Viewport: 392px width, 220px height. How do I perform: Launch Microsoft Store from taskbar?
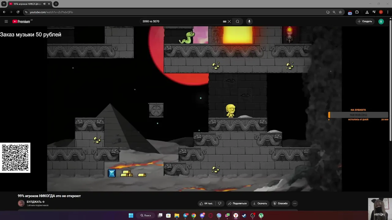tap(168, 215)
